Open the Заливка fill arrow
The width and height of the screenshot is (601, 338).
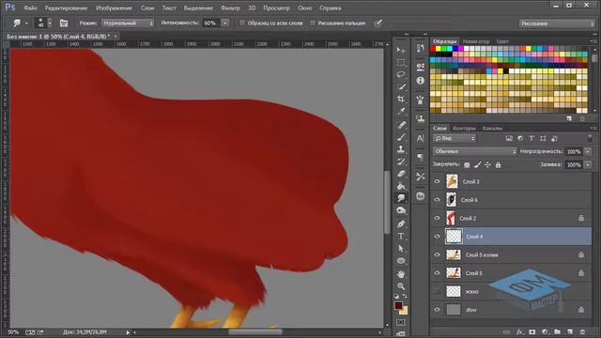pyautogui.click(x=587, y=165)
